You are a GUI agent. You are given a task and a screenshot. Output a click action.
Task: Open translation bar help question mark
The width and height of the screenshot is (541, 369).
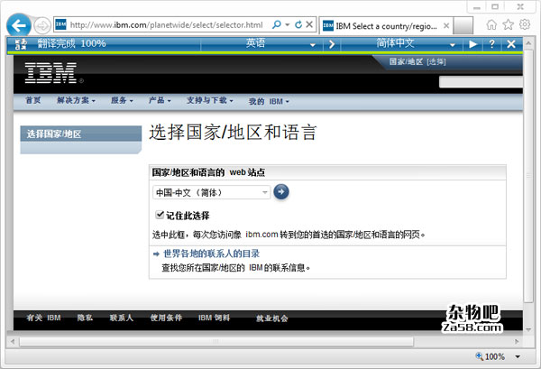[x=492, y=44]
